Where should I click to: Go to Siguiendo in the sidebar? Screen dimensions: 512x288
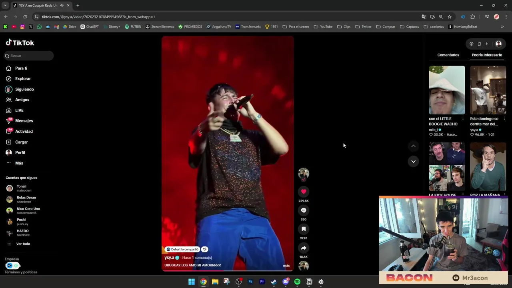pos(20,89)
